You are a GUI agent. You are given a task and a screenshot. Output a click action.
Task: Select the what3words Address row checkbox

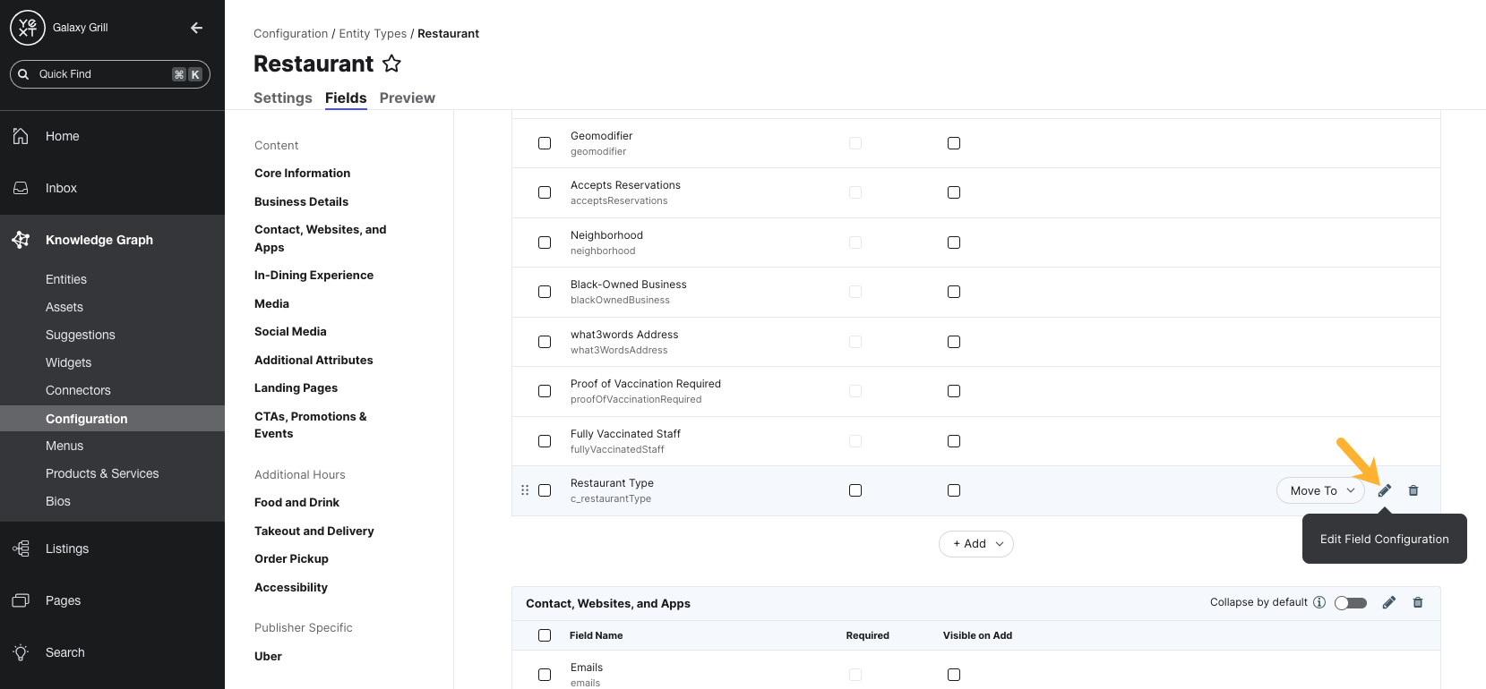pyautogui.click(x=545, y=342)
